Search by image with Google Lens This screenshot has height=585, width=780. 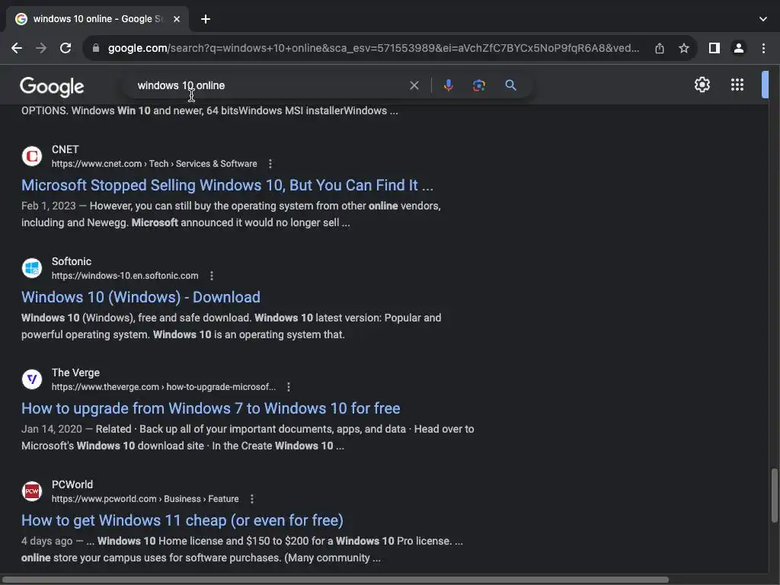tap(478, 85)
